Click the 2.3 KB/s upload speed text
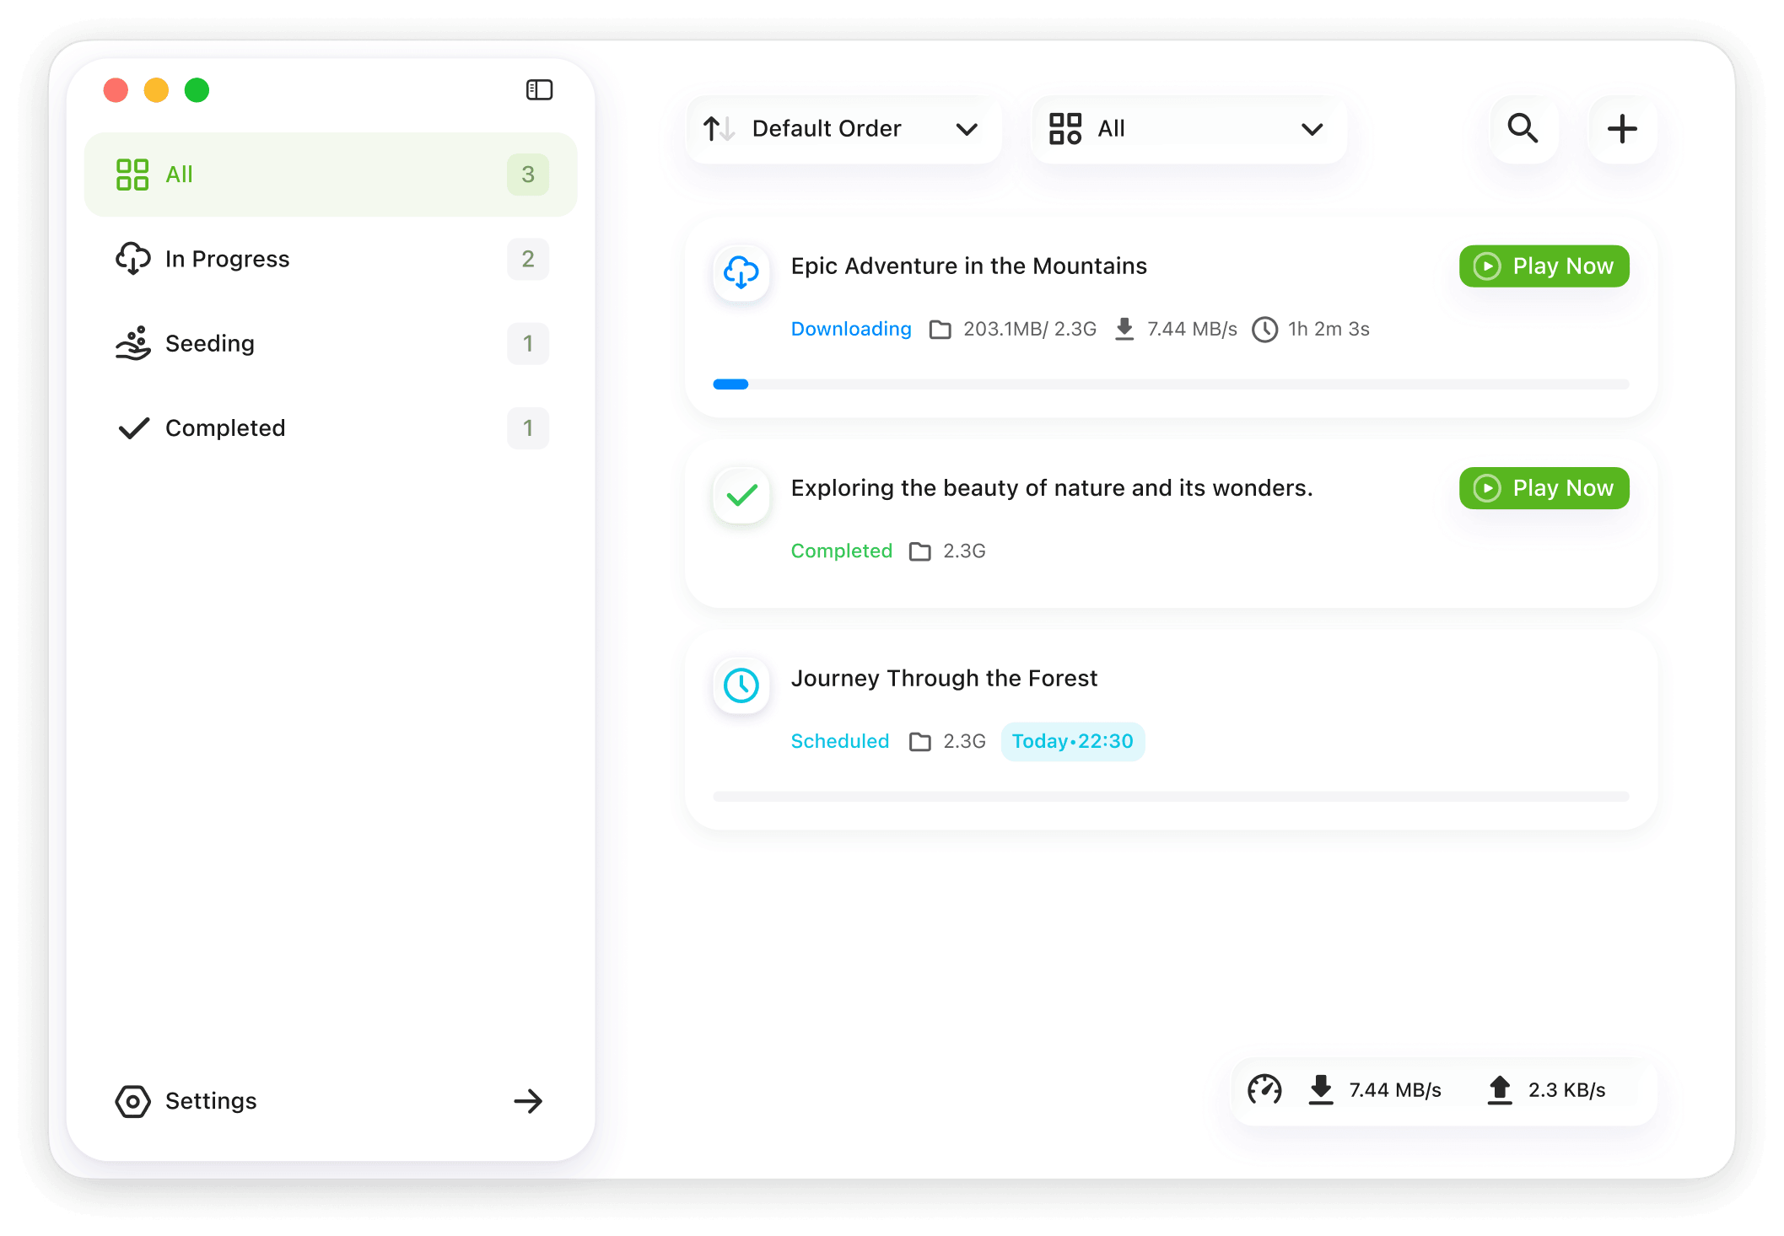This screenshot has width=1784, height=1236. click(x=1566, y=1090)
